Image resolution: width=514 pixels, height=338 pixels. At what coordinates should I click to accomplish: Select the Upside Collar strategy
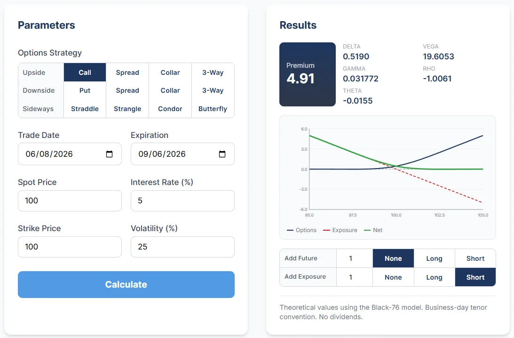pos(170,72)
